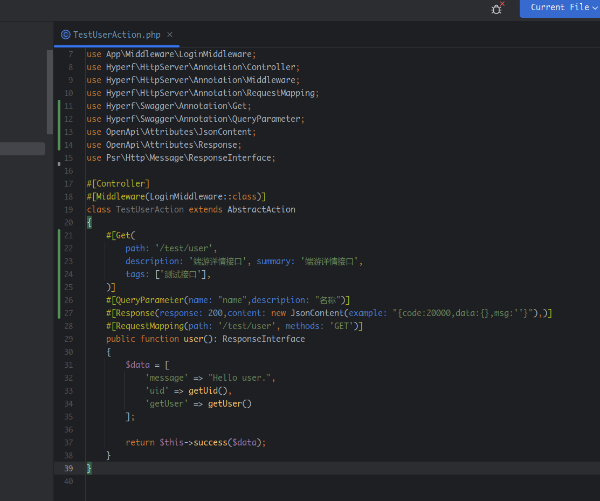Click 'Controller' in the use statement on line 8
The width and height of the screenshot is (600, 501).
[x=271, y=67]
